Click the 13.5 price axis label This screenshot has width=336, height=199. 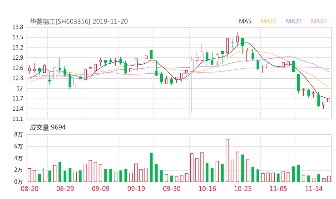[x=18, y=38]
